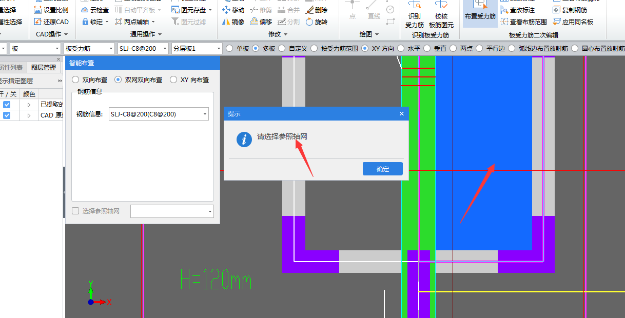This screenshot has width=625, height=318.
Task: Expand the 绘图 group menu
Action: tap(369, 34)
